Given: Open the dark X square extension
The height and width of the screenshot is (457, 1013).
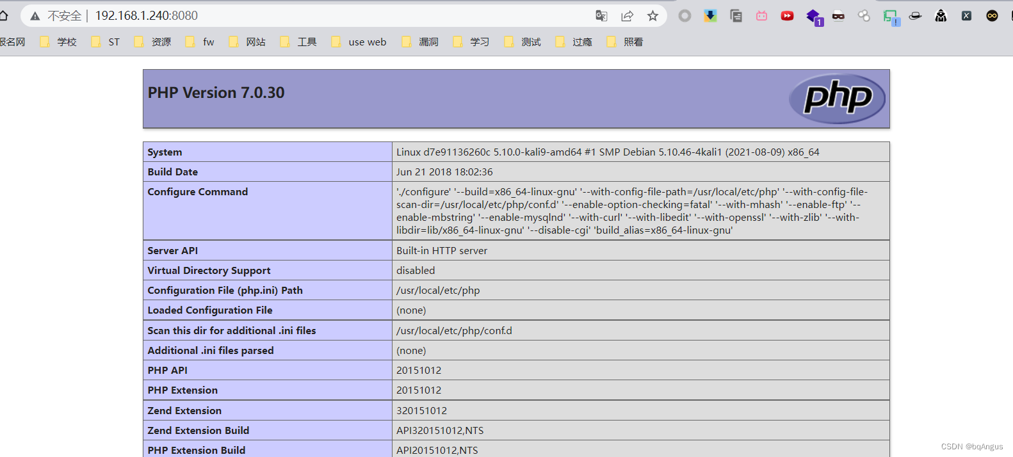Looking at the screenshot, I should 966,16.
